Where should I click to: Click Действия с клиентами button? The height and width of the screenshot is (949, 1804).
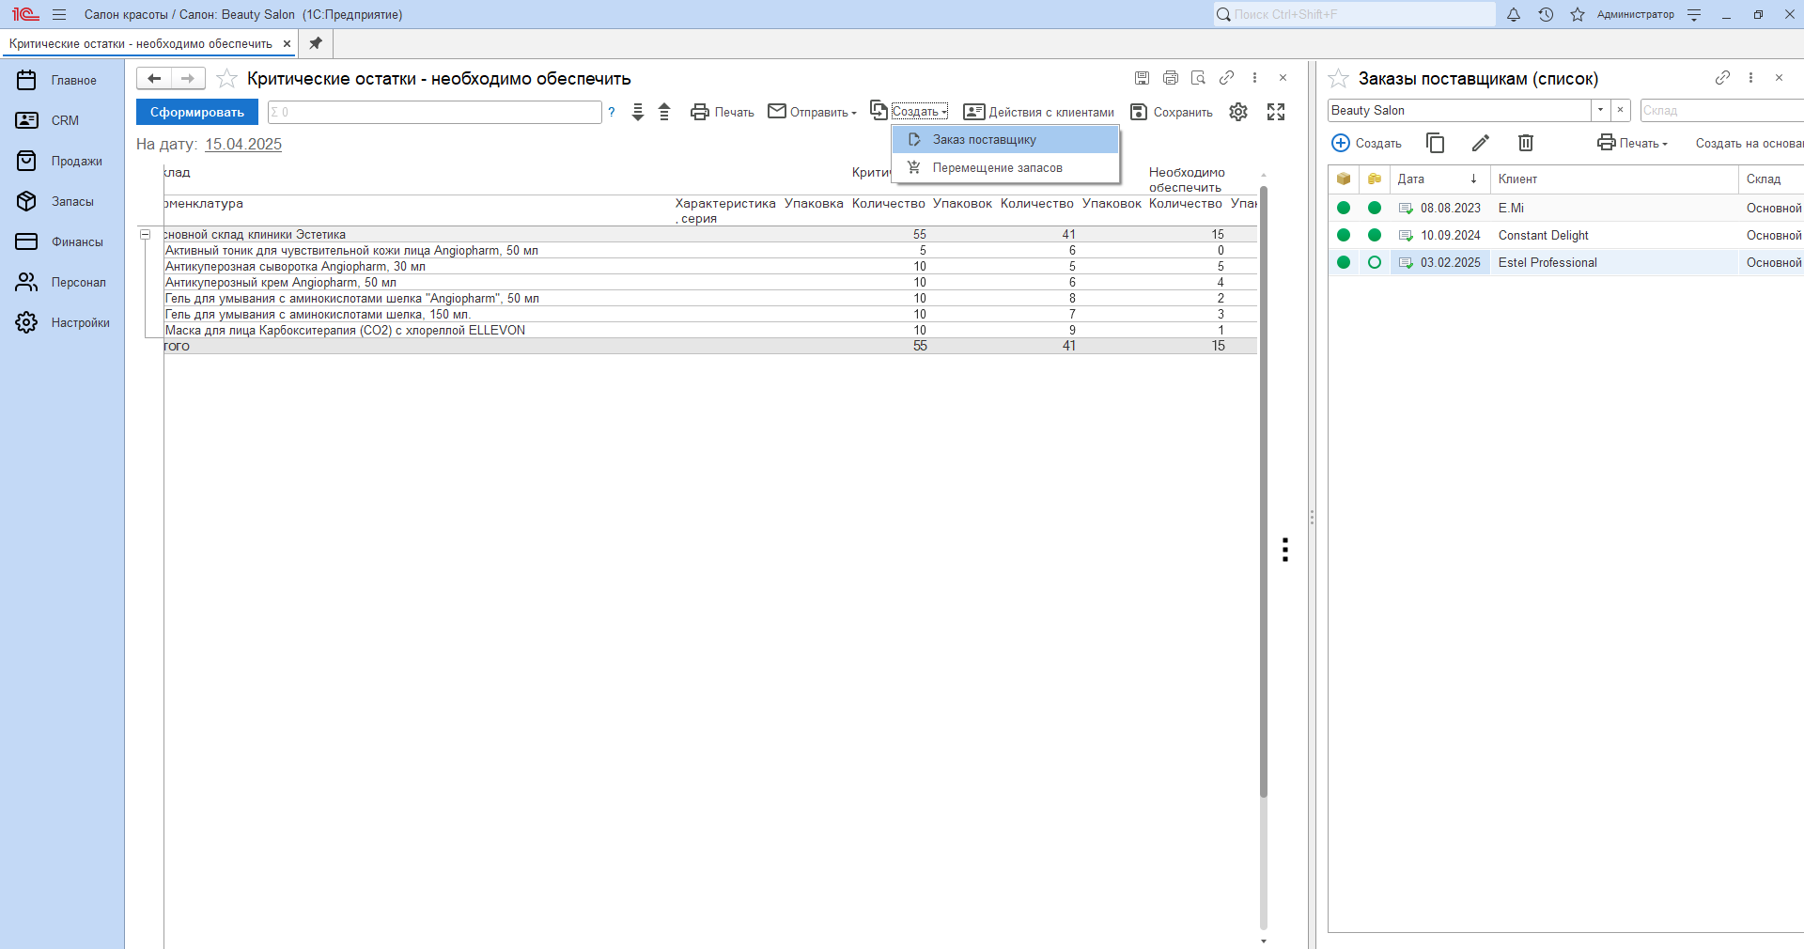click(1039, 112)
